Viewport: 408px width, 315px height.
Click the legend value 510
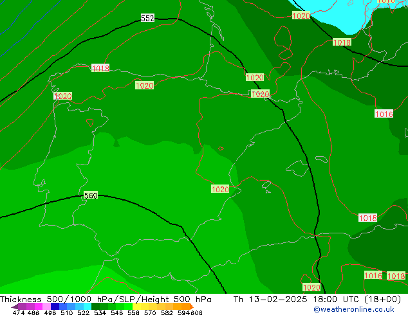(x=67, y=312)
